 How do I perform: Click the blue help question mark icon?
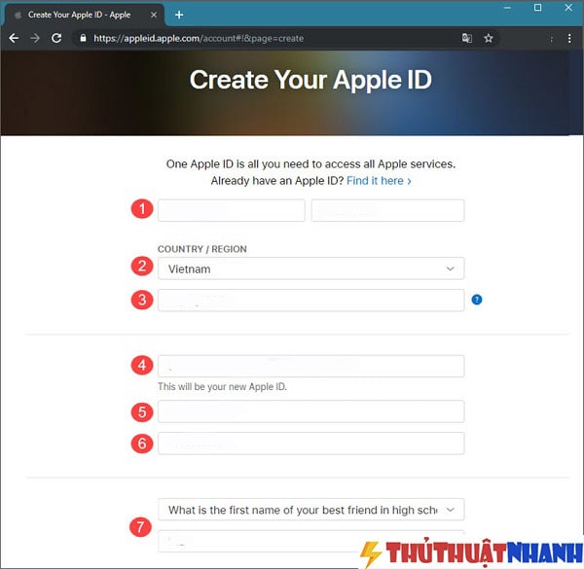476,300
